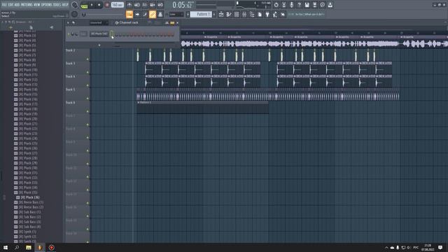The height and width of the screenshot is (252, 448).
Task: Open the Windows Start menu
Action: click(6, 247)
